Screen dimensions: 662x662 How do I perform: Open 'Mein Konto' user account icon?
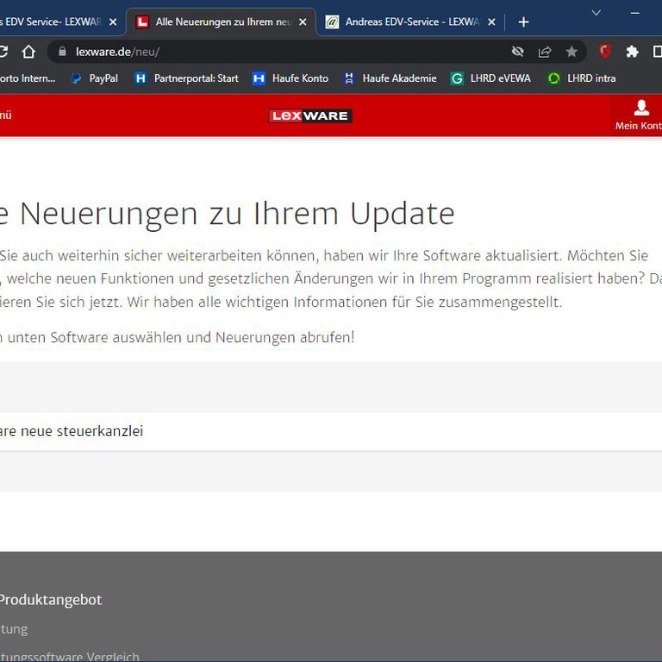[640, 116]
